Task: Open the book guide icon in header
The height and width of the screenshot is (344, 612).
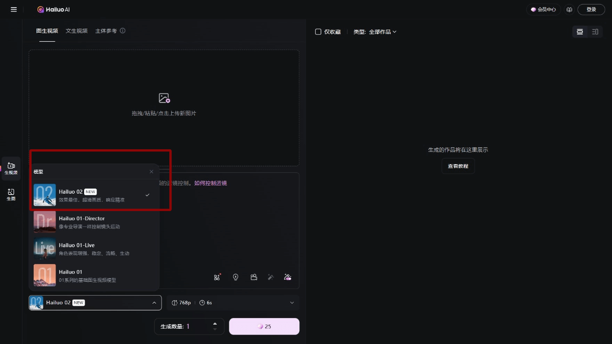Action: click(569, 10)
